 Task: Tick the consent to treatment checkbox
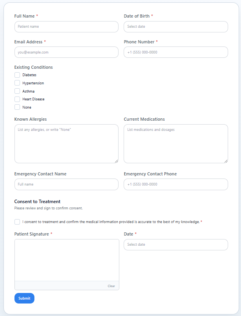click(17, 222)
